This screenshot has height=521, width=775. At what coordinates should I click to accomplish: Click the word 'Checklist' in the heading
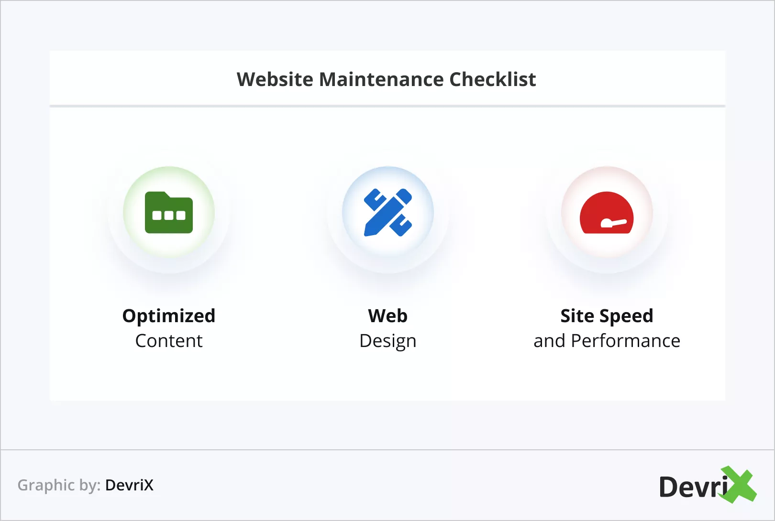pyautogui.click(x=493, y=79)
